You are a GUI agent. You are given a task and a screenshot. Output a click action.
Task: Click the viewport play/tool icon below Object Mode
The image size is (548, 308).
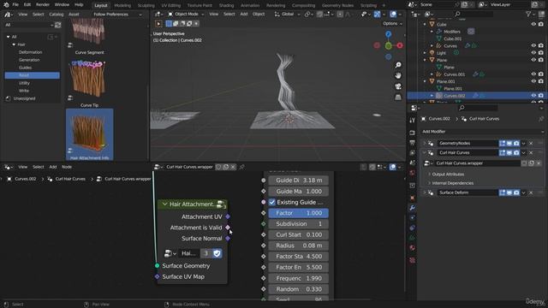click(158, 23)
